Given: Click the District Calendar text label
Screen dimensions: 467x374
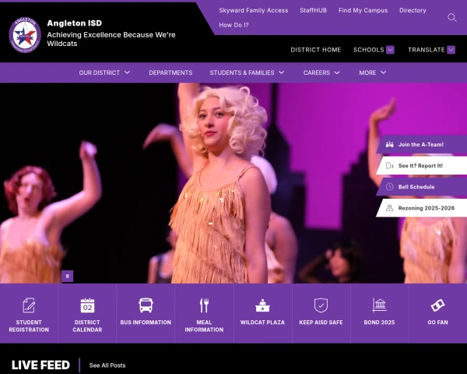Looking at the screenshot, I should pos(87,326).
